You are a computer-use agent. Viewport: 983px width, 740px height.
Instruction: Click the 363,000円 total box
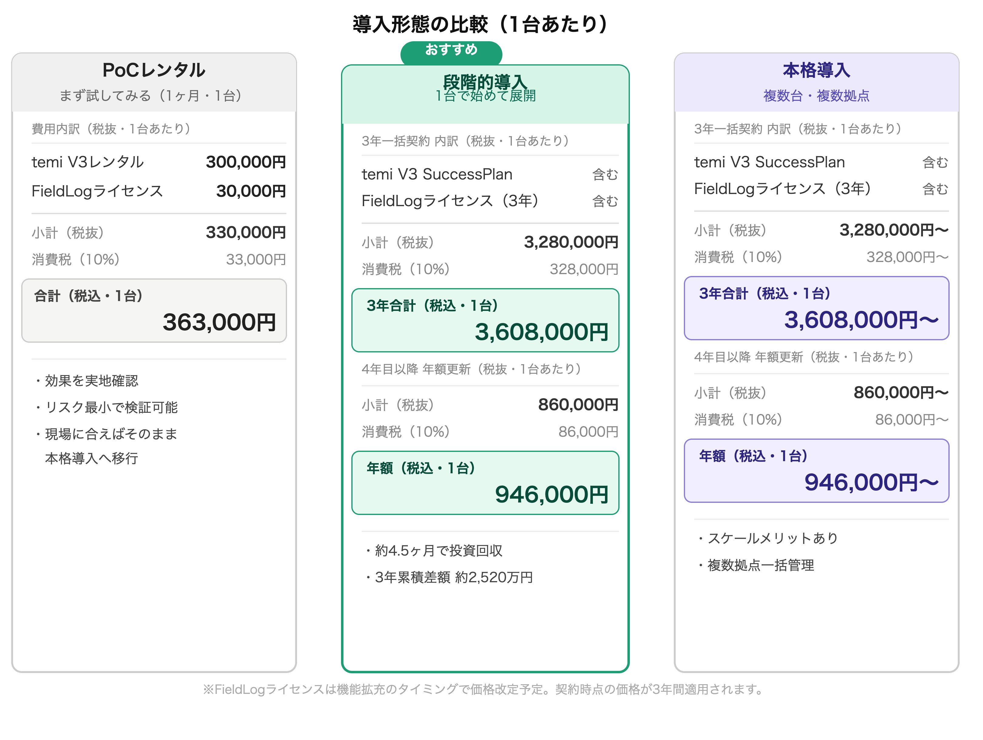(154, 311)
